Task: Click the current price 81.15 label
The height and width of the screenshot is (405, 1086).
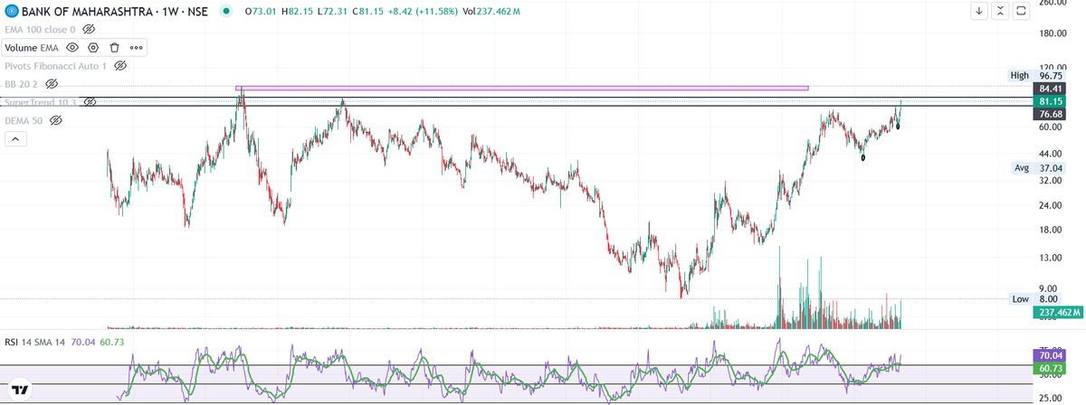Action: 1050,102
